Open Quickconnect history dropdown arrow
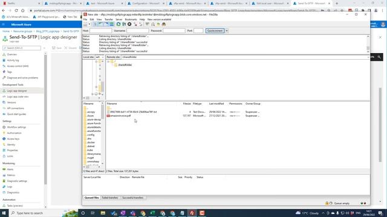The image size is (387, 217). [227, 31]
